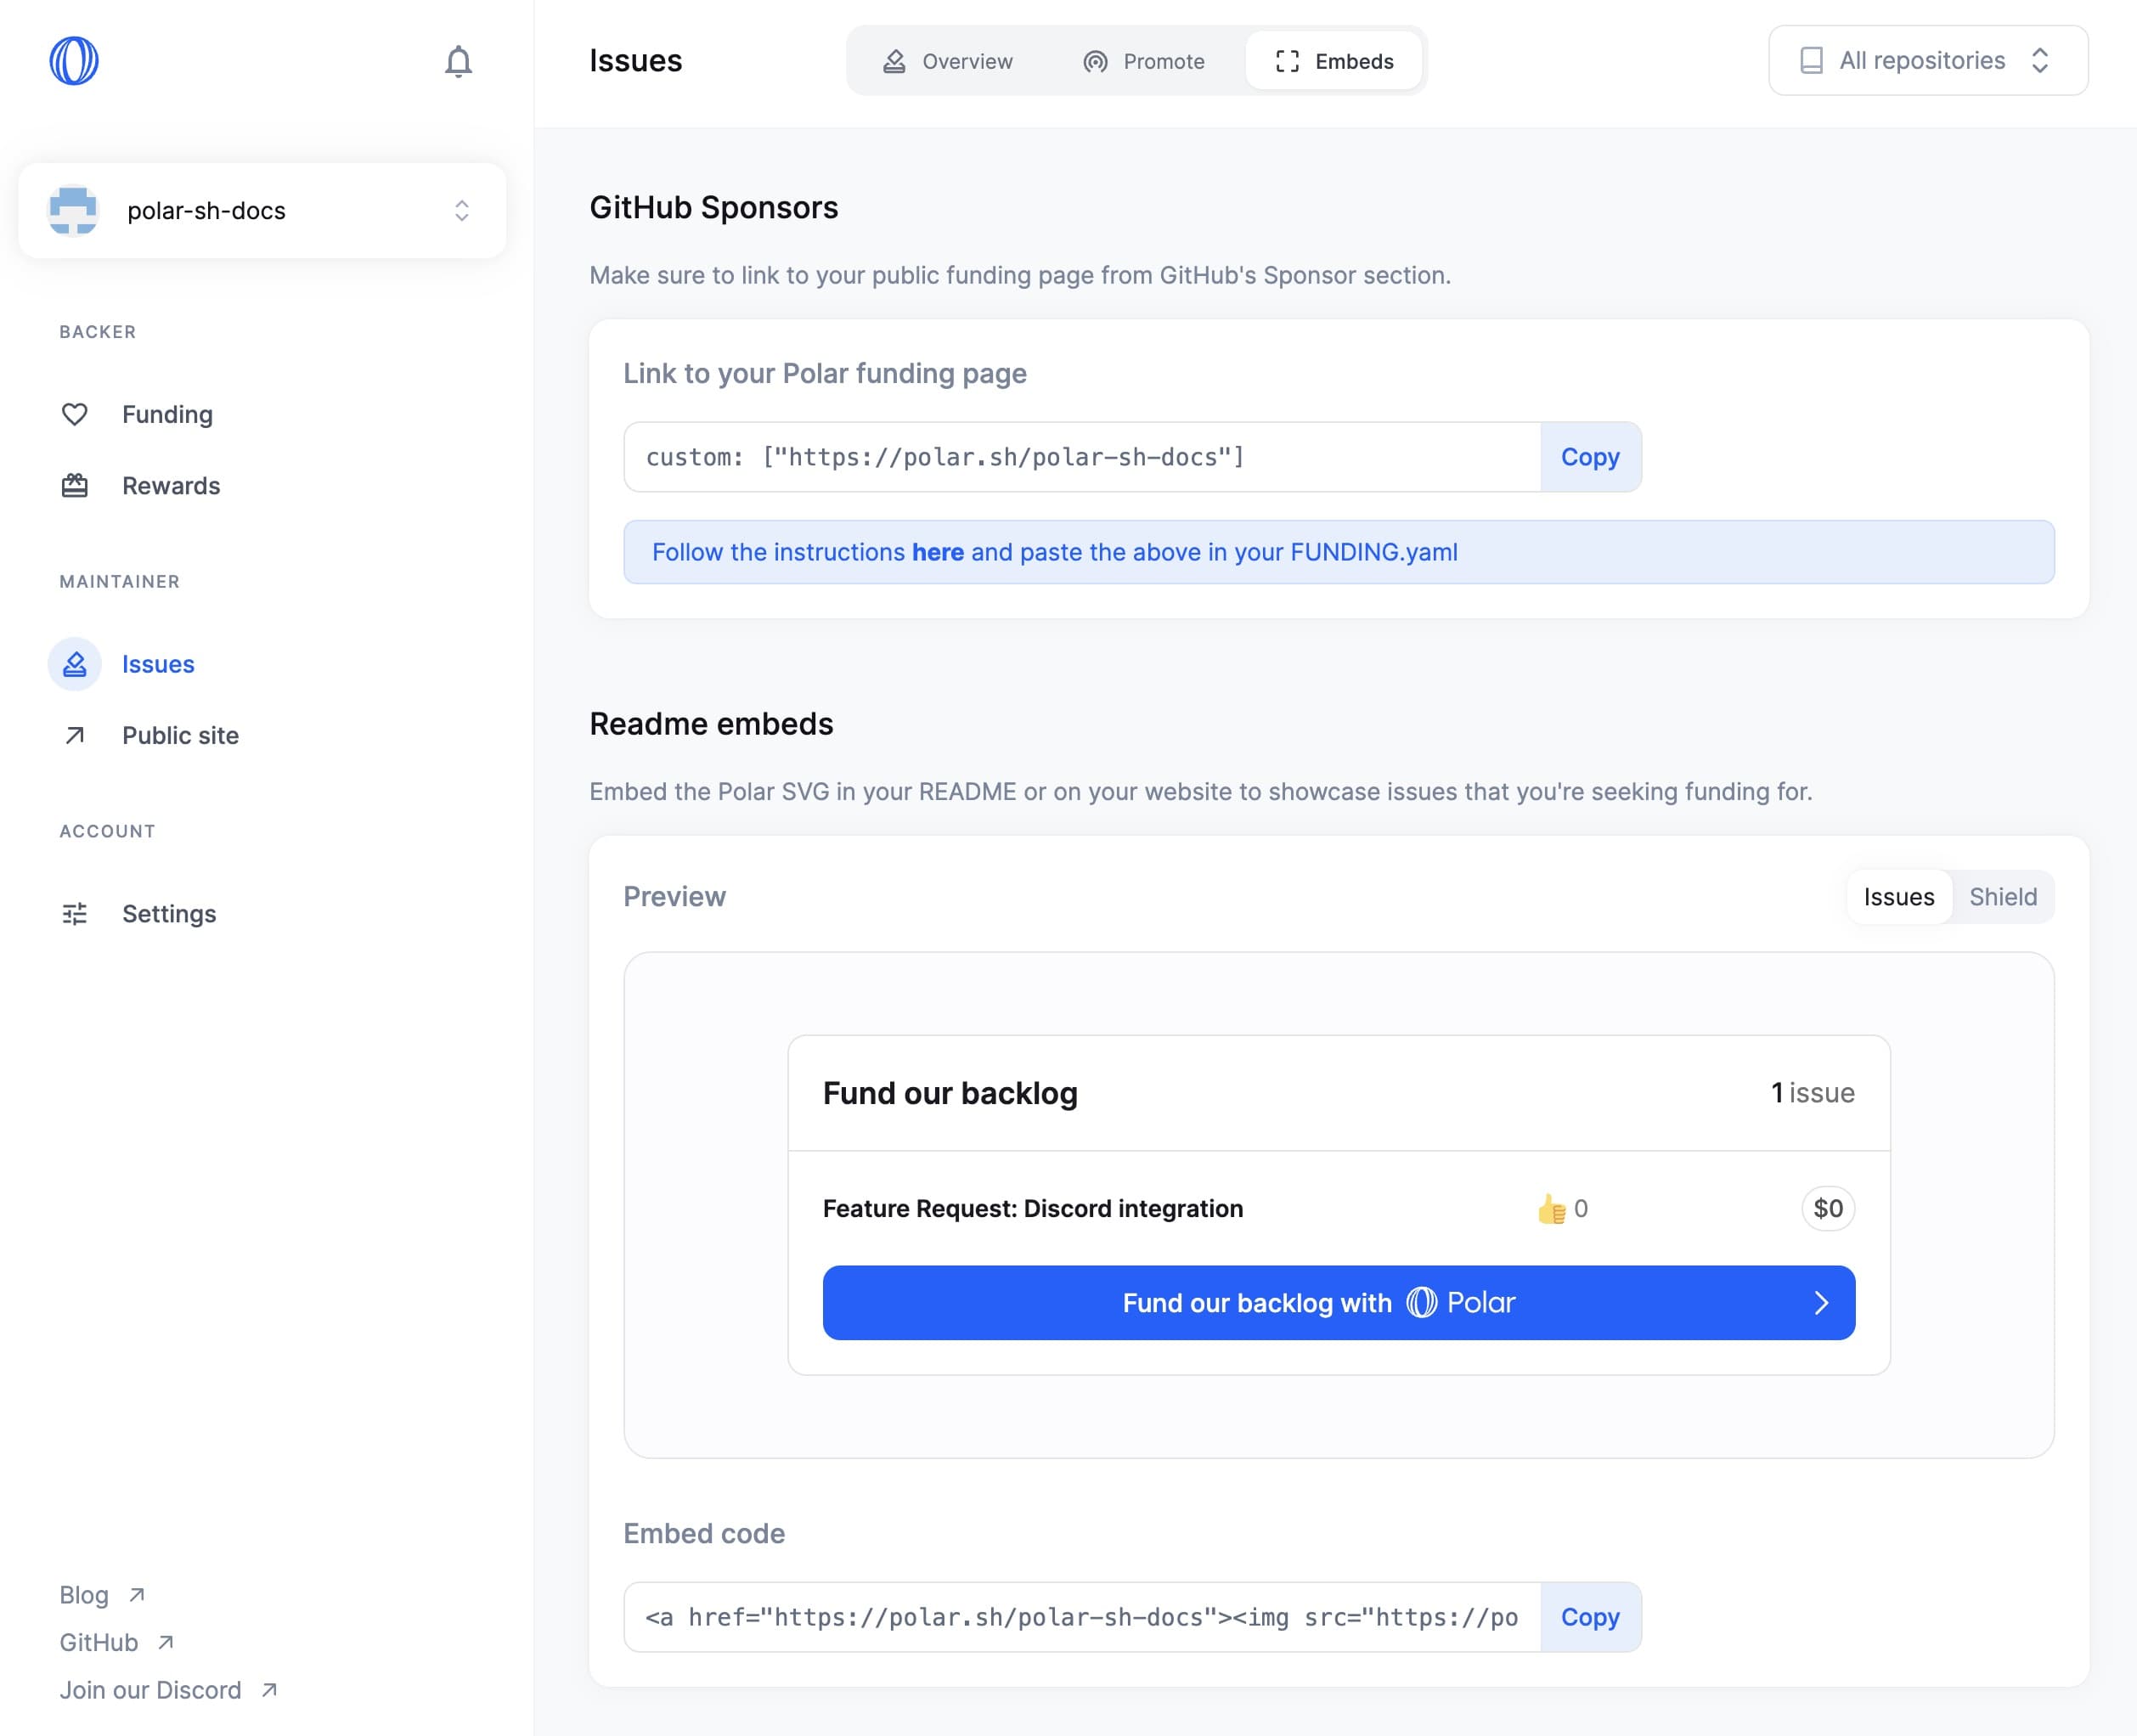Switch to the Overview tab
2137x1736 pixels.
point(947,61)
